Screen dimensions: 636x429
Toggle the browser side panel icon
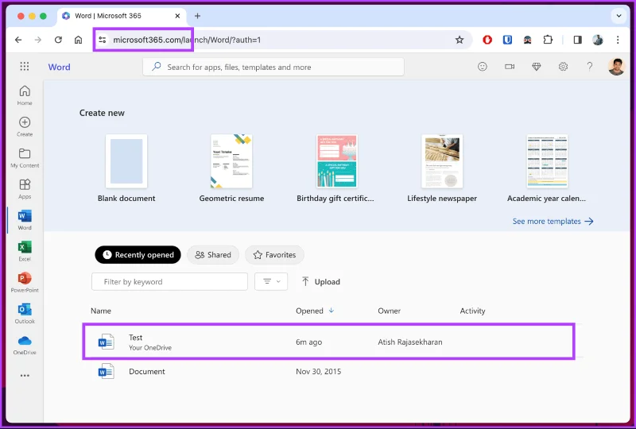coord(578,40)
